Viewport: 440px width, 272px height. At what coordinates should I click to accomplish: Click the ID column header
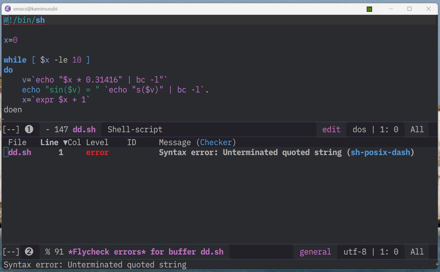point(132,142)
